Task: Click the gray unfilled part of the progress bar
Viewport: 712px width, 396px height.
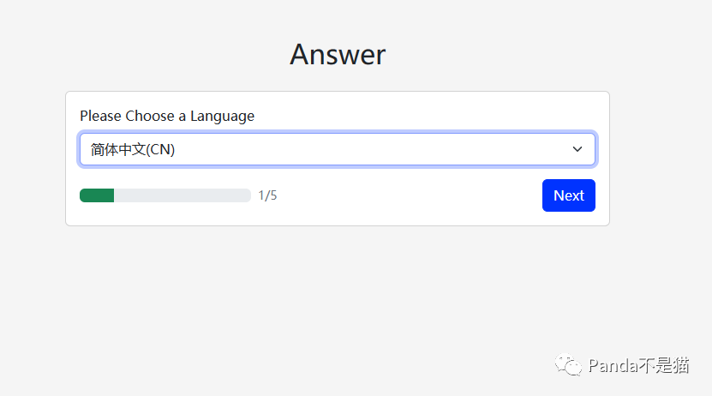Action: 182,195
